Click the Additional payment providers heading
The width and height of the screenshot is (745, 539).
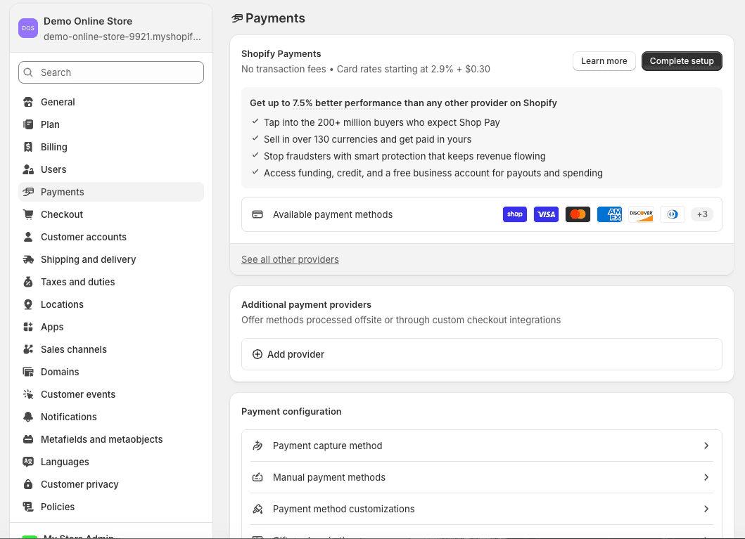click(x=307, y=304)
